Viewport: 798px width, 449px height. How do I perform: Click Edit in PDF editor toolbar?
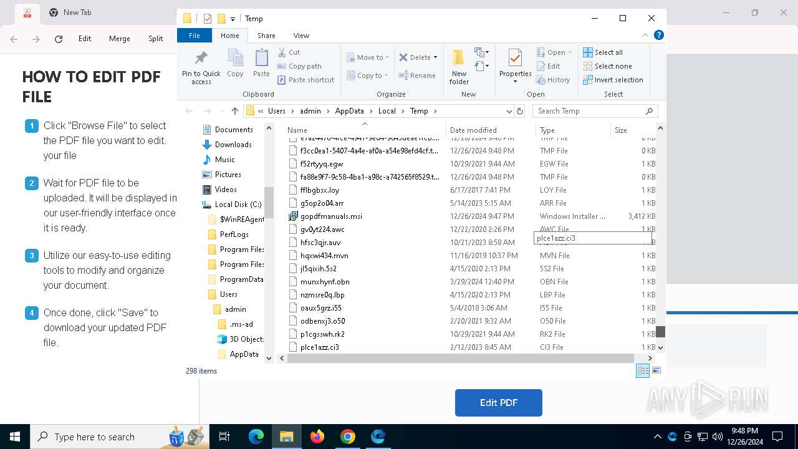pyautogui.click(x=85, y=39)
